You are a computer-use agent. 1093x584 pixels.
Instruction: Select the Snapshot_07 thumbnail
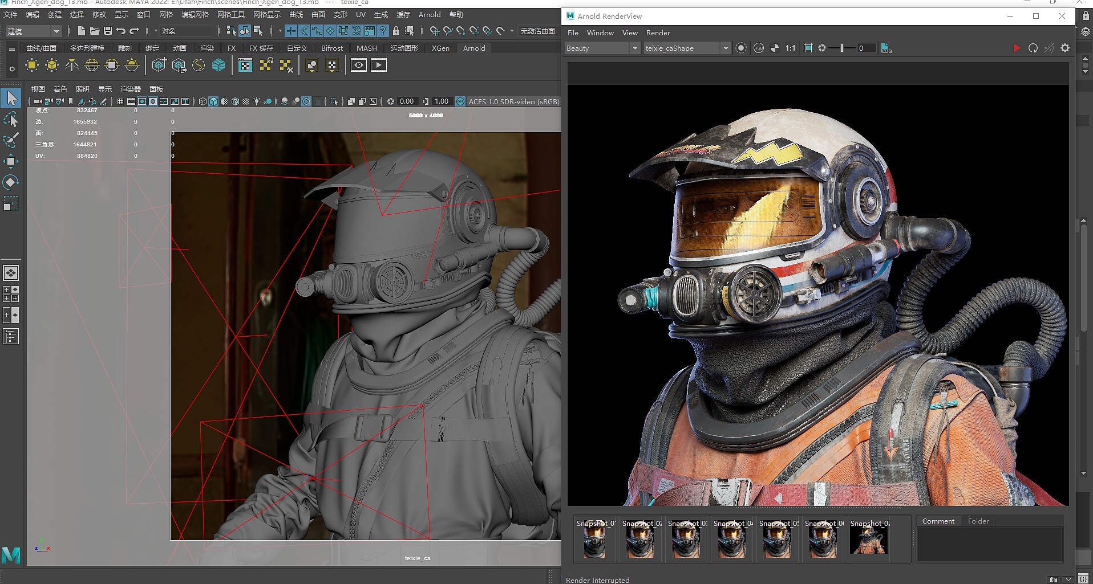coord(868,539)
